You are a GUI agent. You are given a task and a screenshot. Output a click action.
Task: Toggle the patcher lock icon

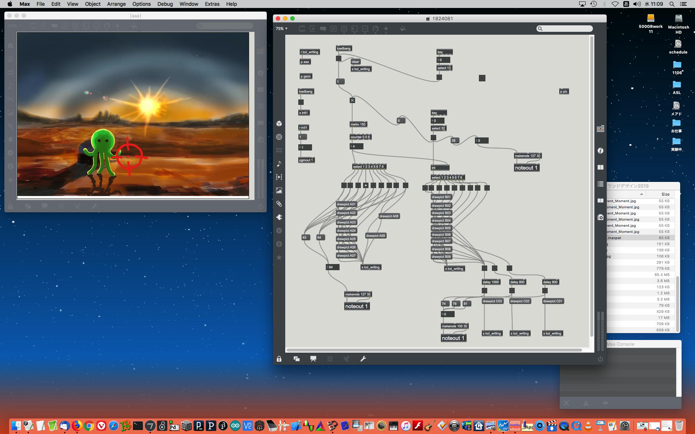click(x=279, y=359)
